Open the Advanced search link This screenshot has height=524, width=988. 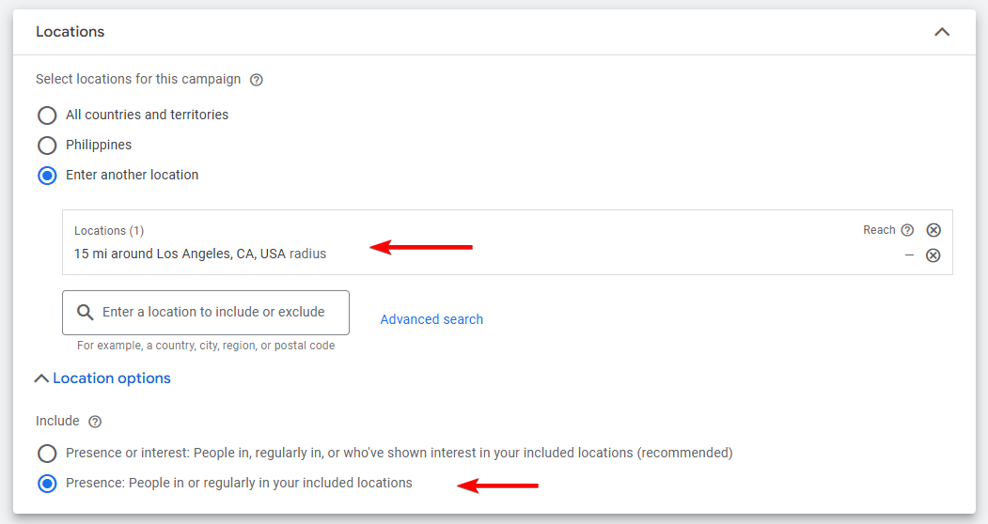click(x=431, y=319)
